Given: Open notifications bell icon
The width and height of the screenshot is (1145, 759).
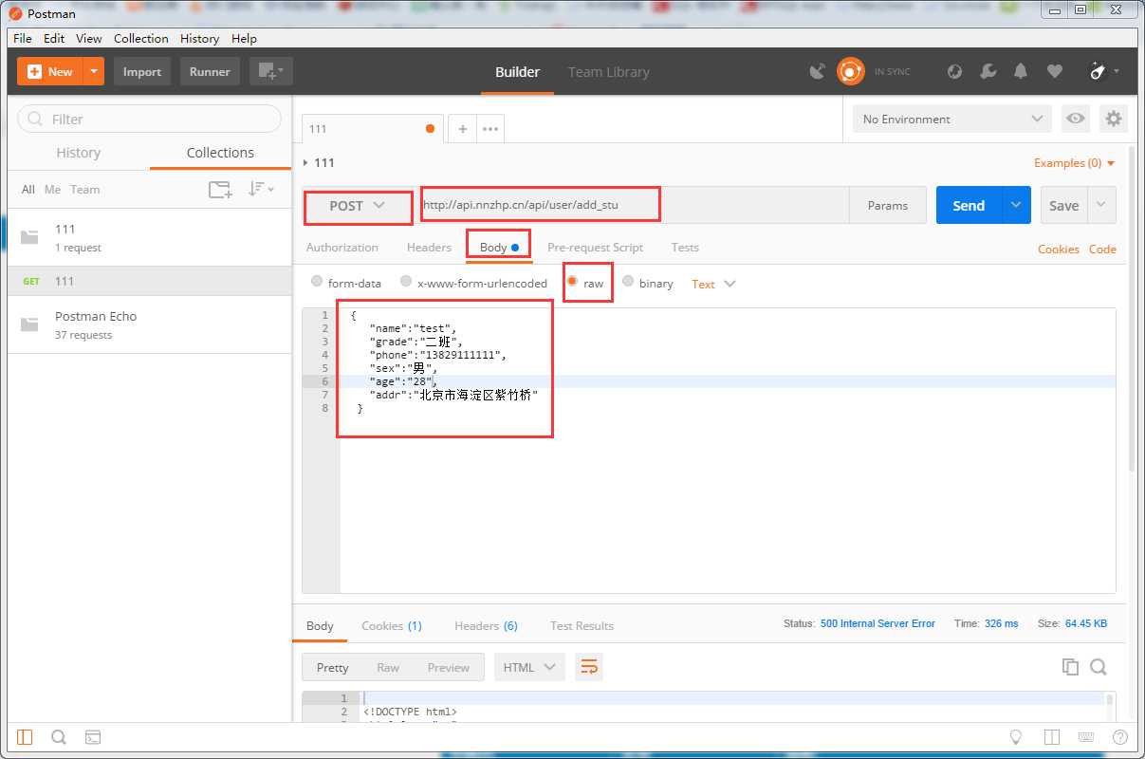Looking at the screenshot, I should (x=1021, y=71).
